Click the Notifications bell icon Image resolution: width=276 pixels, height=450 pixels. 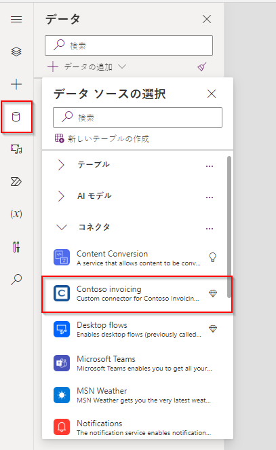(x=62, y=427)
